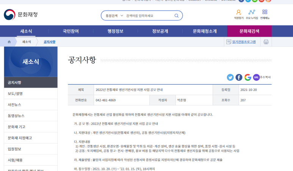293x171 pixels.
Task: Click the print page icon
Action: [266, 42]
